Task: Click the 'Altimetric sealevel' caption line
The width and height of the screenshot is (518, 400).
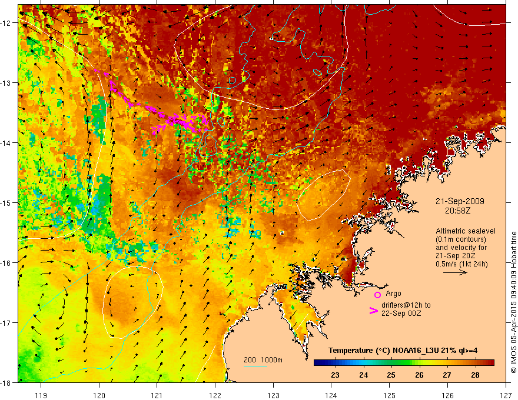Action: 466,231
